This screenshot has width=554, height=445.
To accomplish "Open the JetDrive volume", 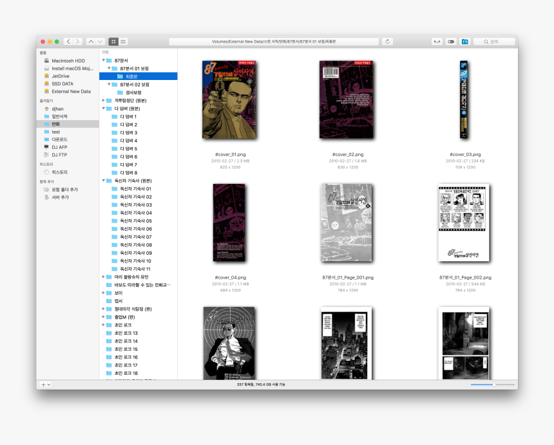I will pos(61,76).
